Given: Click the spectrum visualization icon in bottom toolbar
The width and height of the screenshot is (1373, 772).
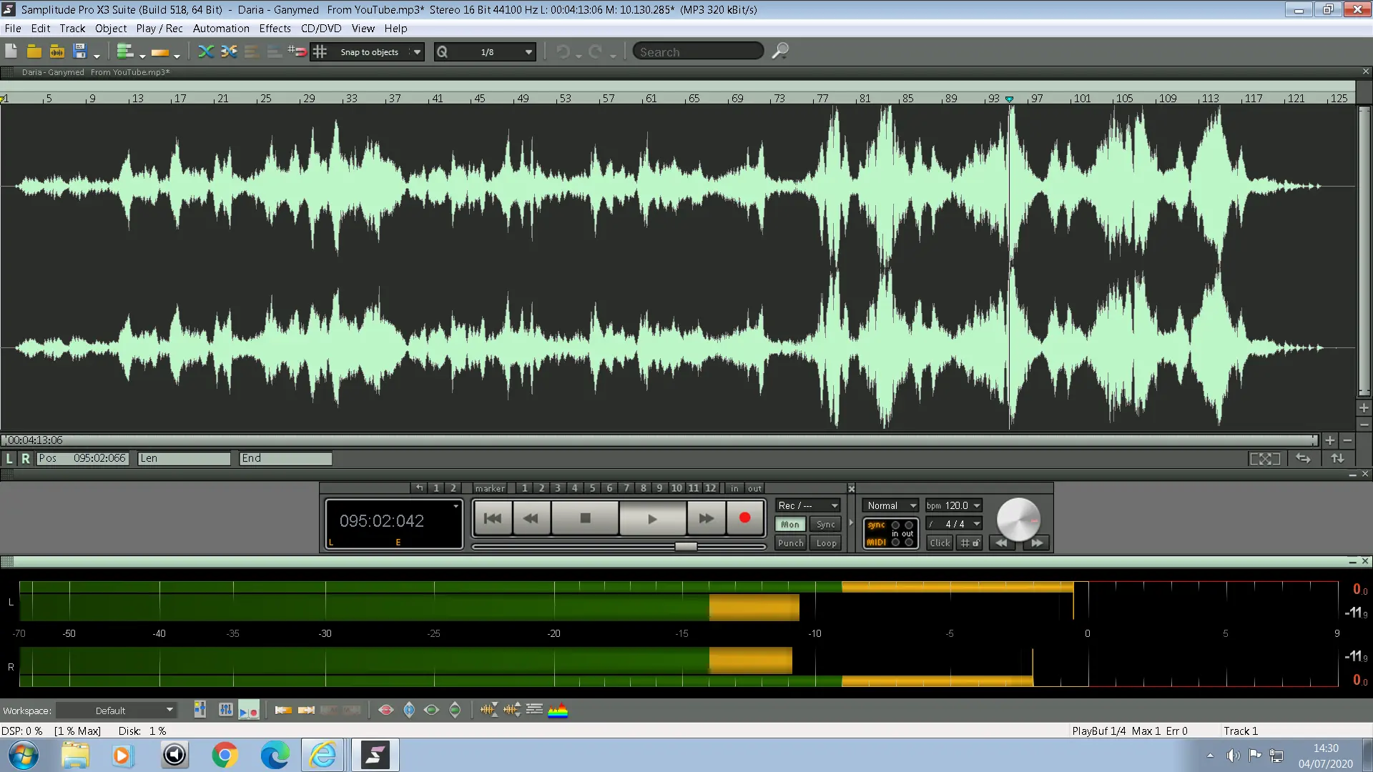Looking at the screenshot, I should [x=558, y=710].
